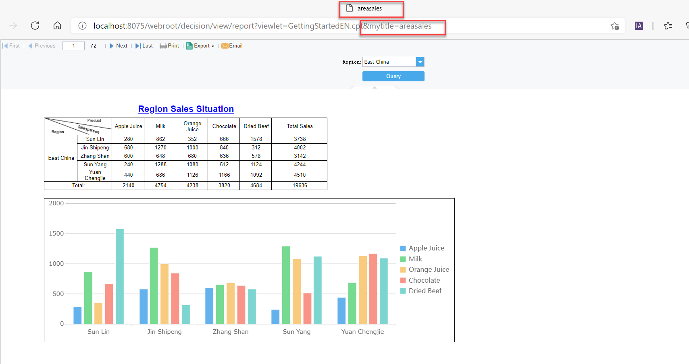Expand the Export dropdown arrow

212,45
